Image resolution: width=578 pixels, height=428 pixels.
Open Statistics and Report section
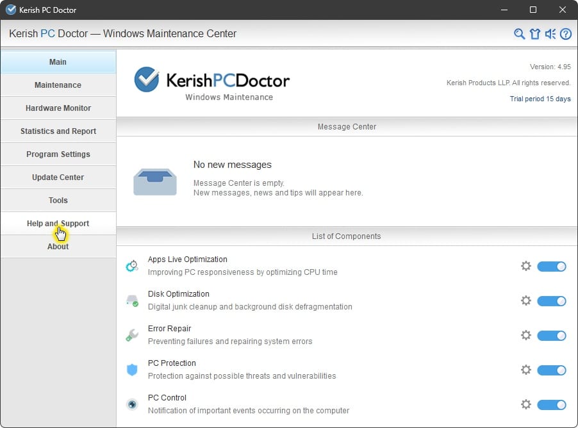click(x=58, y=131)
